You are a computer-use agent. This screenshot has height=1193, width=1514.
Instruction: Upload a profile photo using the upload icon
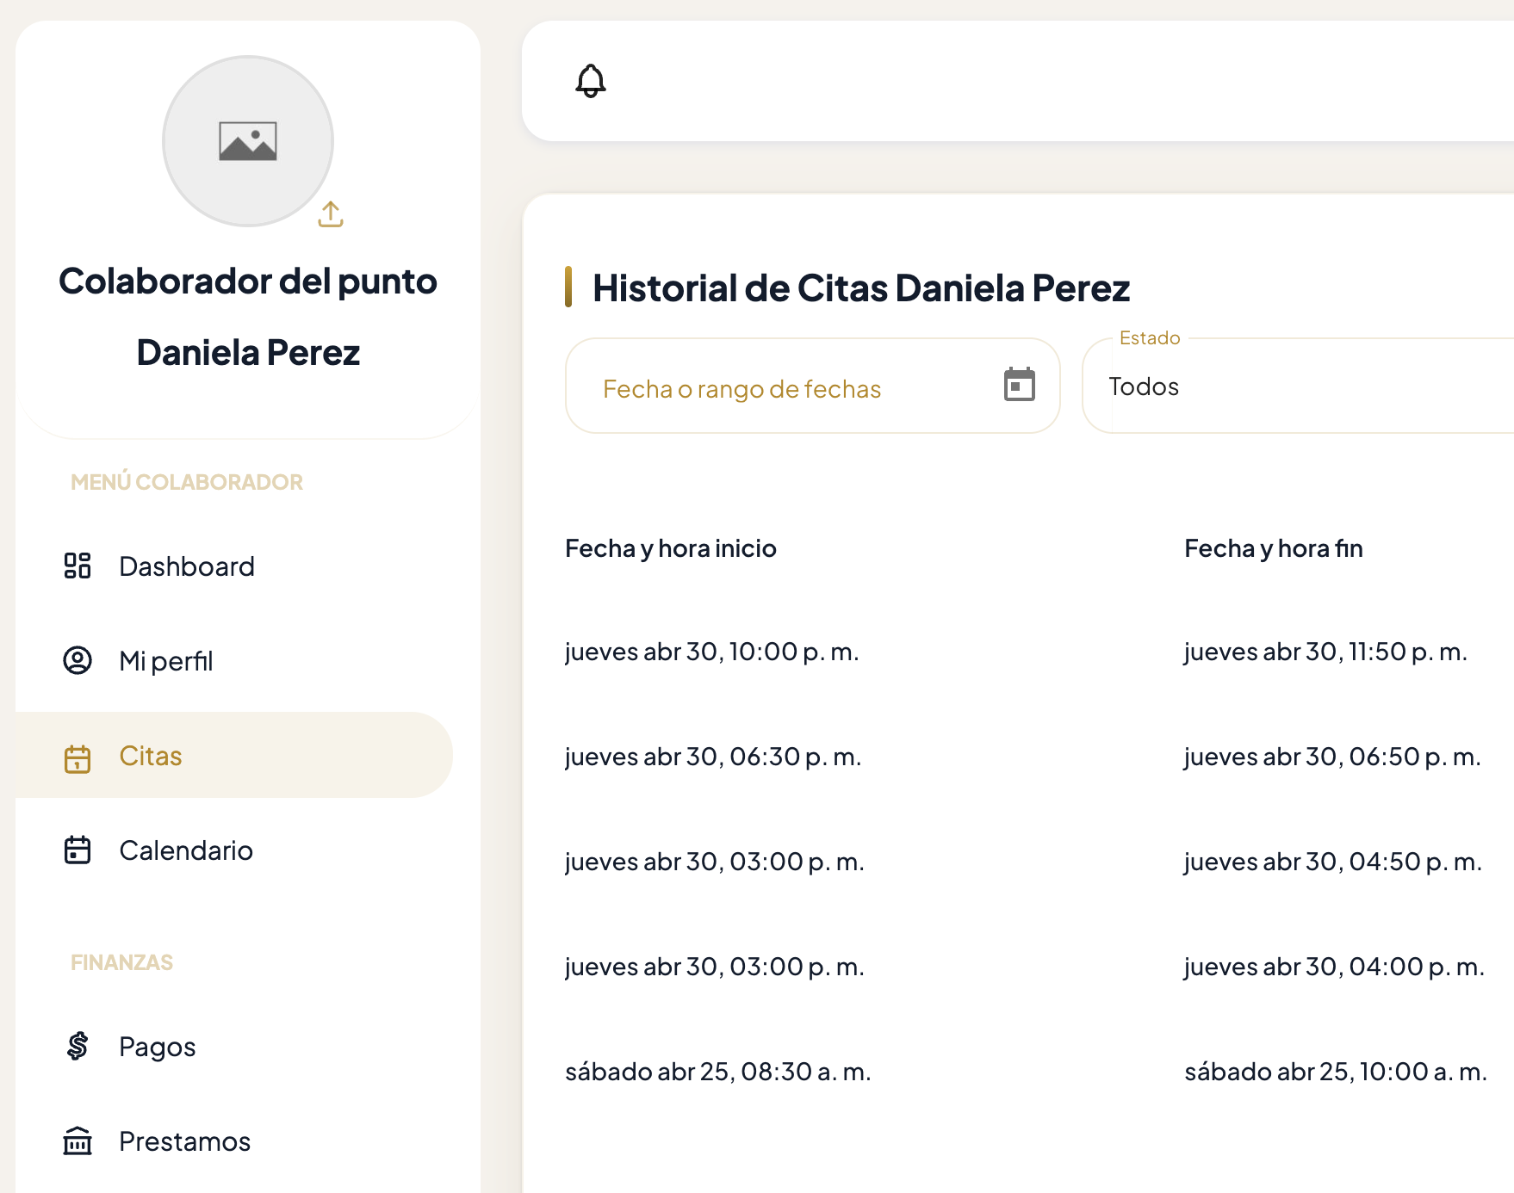[331, 214]
